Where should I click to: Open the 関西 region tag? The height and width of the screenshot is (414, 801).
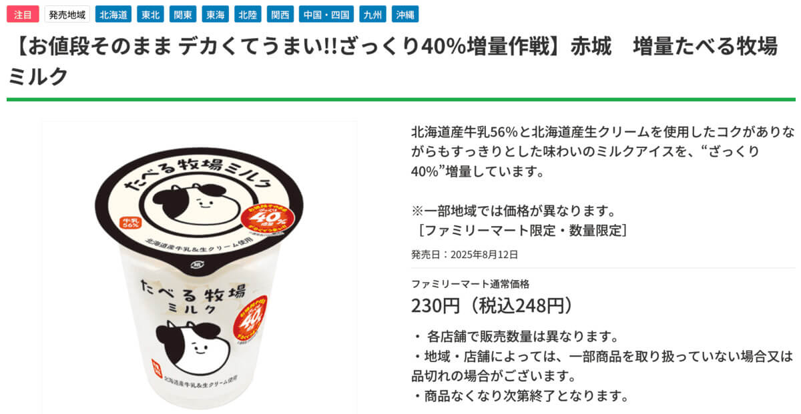(x=280, y=14)
